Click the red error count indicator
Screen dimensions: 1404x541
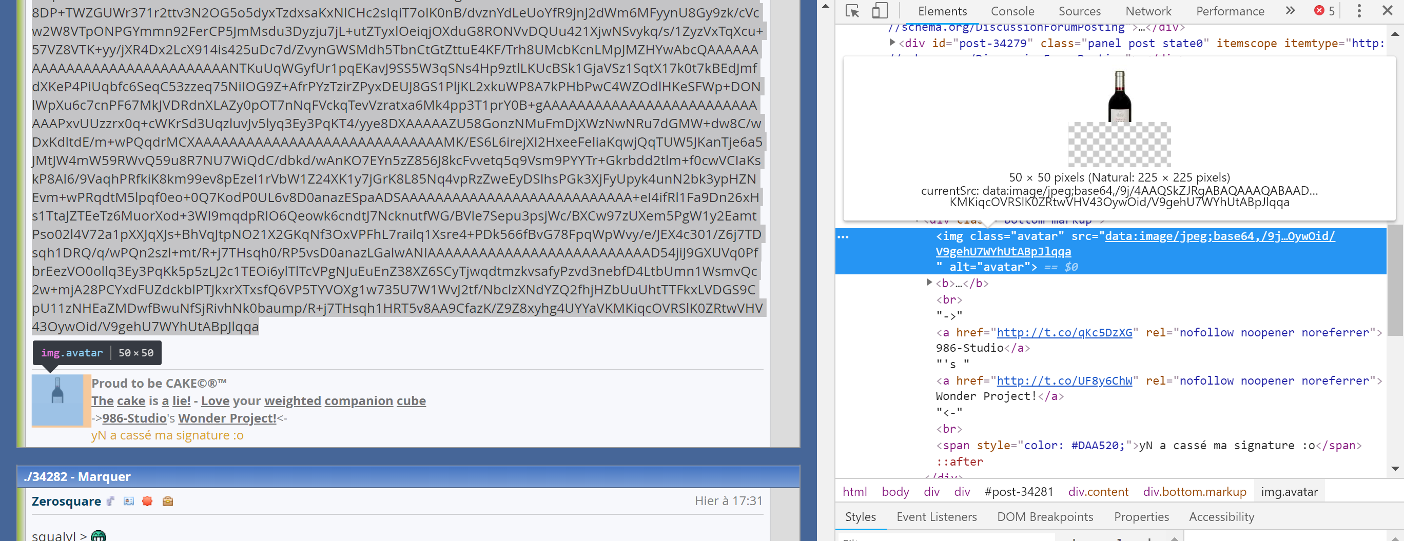[1324, 11]
